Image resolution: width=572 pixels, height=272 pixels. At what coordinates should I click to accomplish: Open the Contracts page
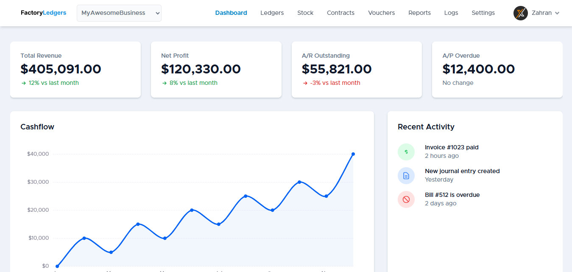(x=340, y=13)
